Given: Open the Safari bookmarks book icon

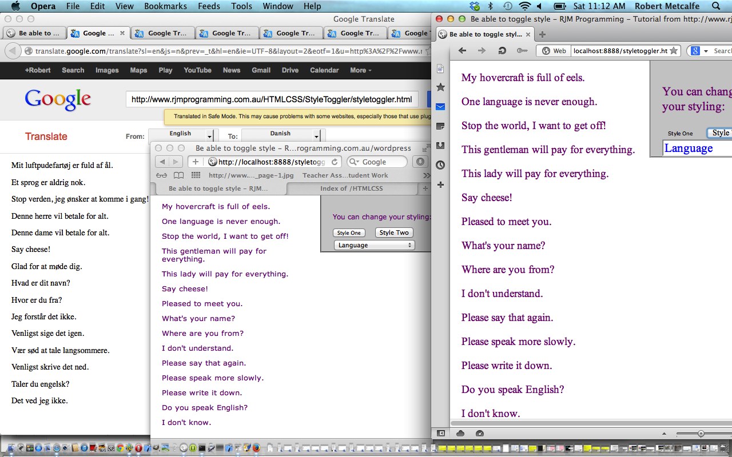Looking at the screenshot, I should 179,175.
